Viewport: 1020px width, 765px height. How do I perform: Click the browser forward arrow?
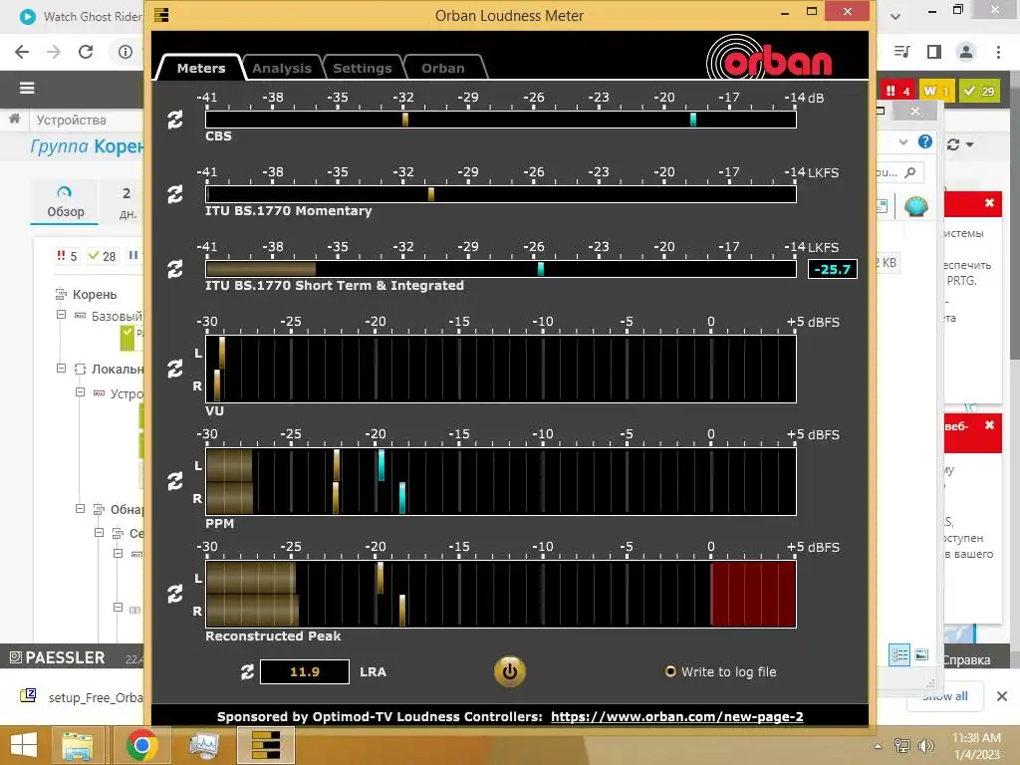click(x=54, y=52)
